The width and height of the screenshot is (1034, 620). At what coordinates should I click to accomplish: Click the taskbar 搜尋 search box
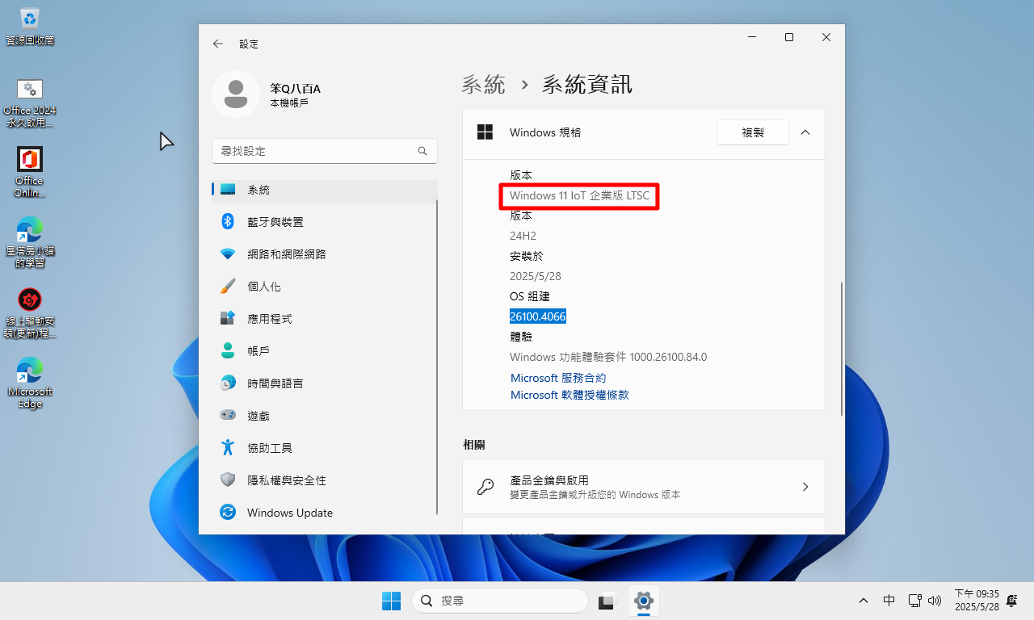pos(499,601)
